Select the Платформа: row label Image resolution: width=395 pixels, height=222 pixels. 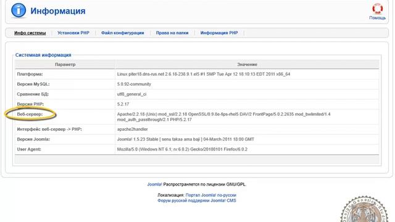click(x=30, y=74)
